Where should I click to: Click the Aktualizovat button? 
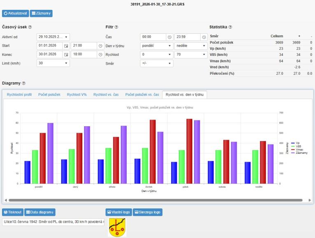[x=15, y=13]
